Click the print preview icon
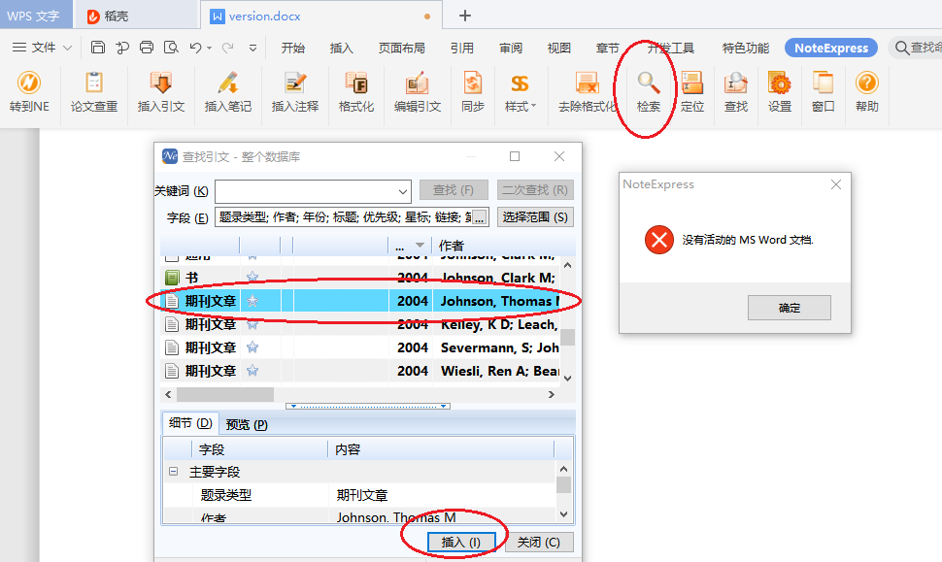942x562 pixels. (171, 48)
